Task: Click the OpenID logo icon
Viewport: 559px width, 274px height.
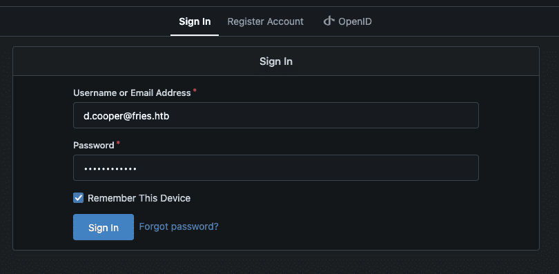Action: (x=328, y=21)
